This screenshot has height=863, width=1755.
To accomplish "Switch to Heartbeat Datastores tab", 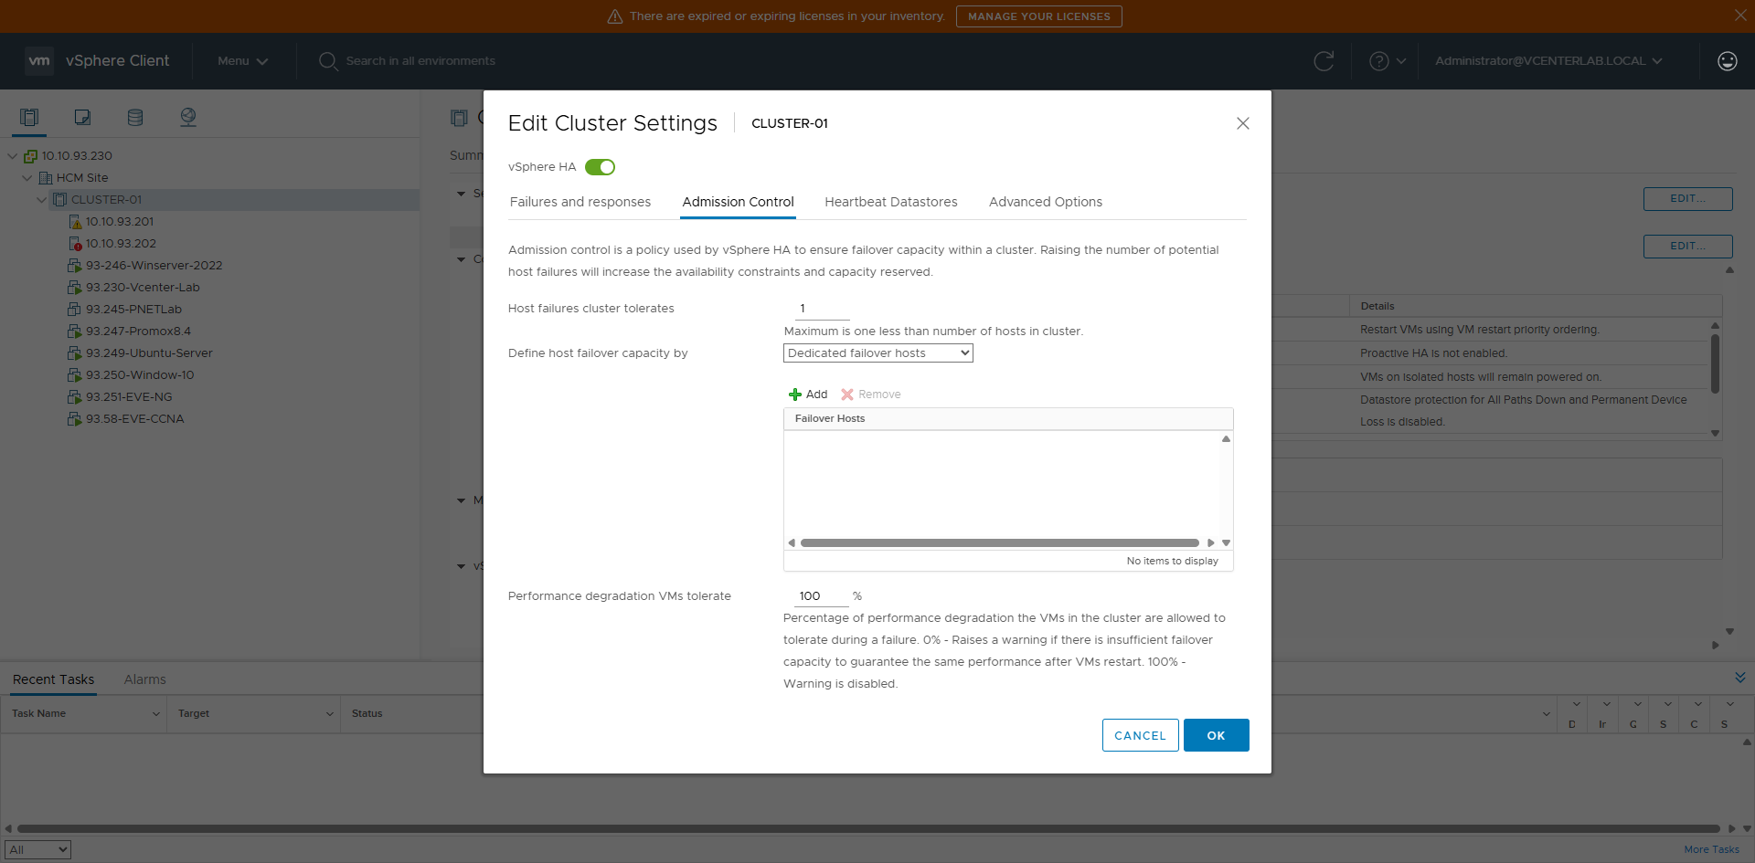I will 890,202.
